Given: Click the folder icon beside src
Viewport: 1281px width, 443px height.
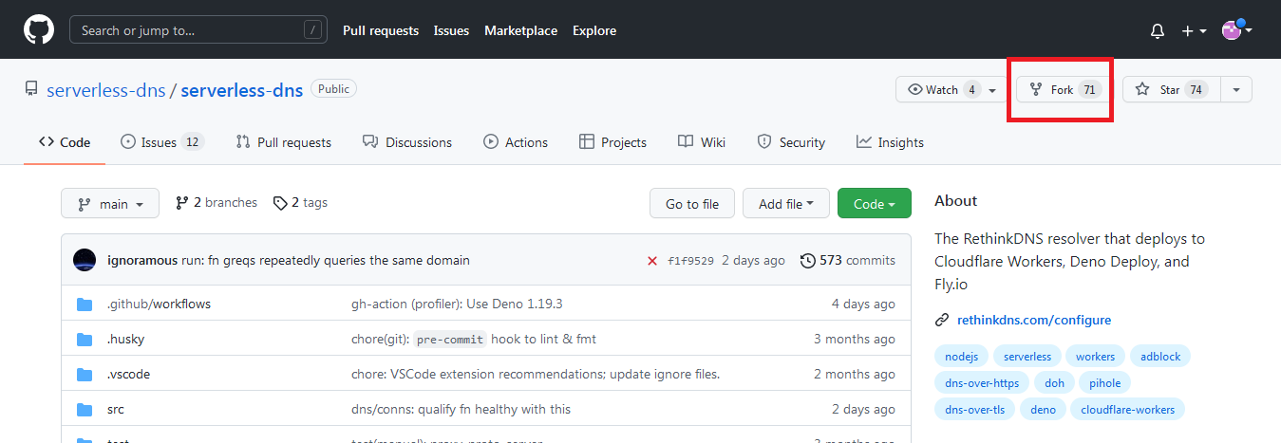Looking at the screenshot, I should pos(85,409).
